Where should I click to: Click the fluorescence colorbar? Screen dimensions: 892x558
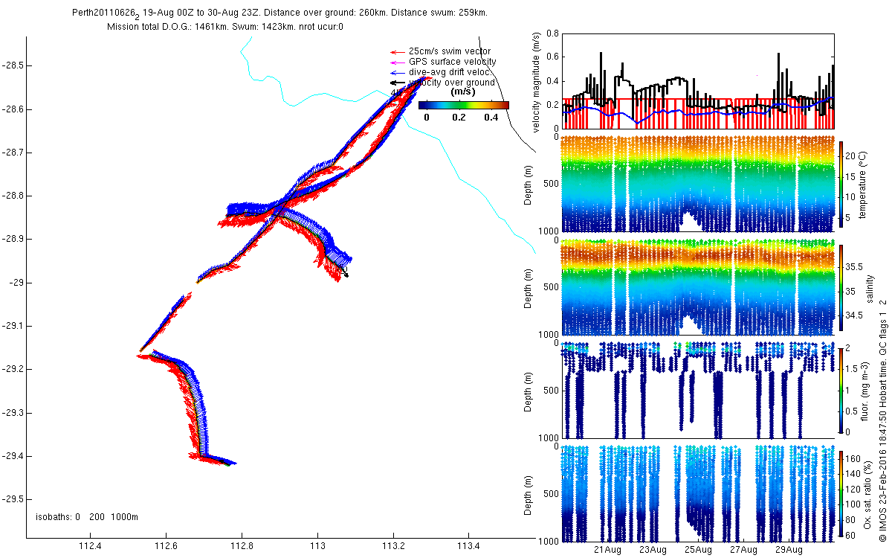[x=841, y=391]
